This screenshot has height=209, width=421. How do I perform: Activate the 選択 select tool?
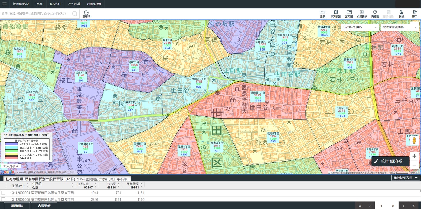(x=401, y=14)
